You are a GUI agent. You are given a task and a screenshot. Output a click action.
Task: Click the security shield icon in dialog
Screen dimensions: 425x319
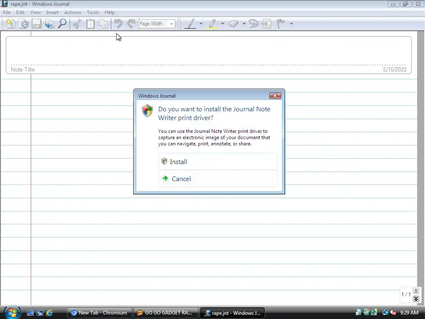(x=147, y=110)
